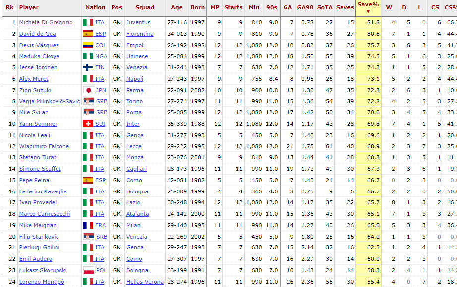Click Japan flag next to Zion Suzuki
This screenshot has height=287, width=457.
[x=88, y=91]
